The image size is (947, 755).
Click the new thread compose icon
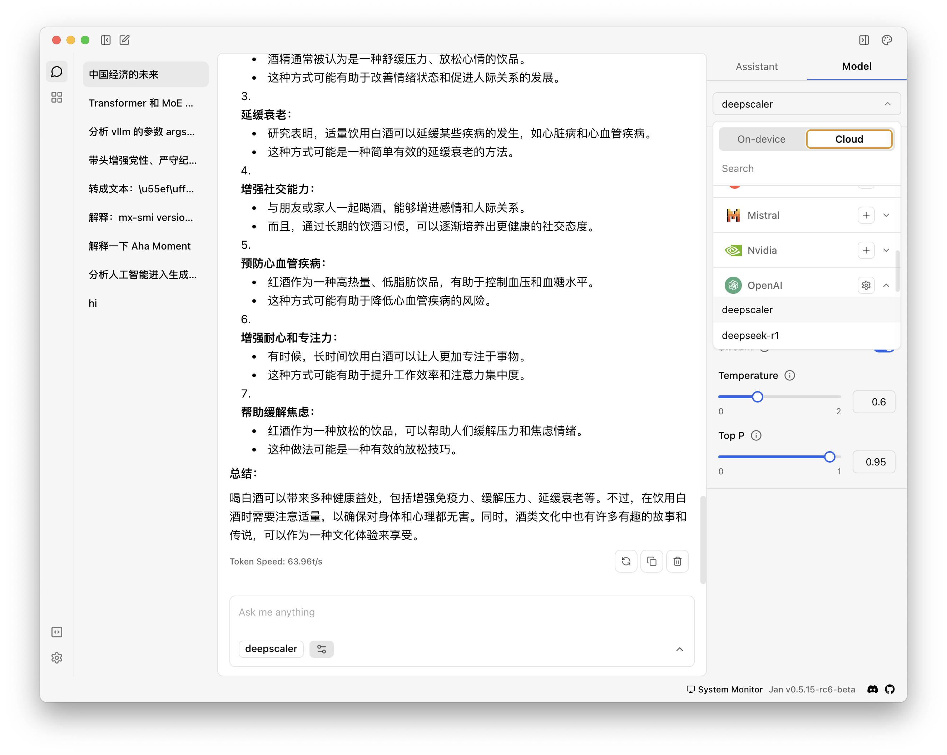point(124,40)
